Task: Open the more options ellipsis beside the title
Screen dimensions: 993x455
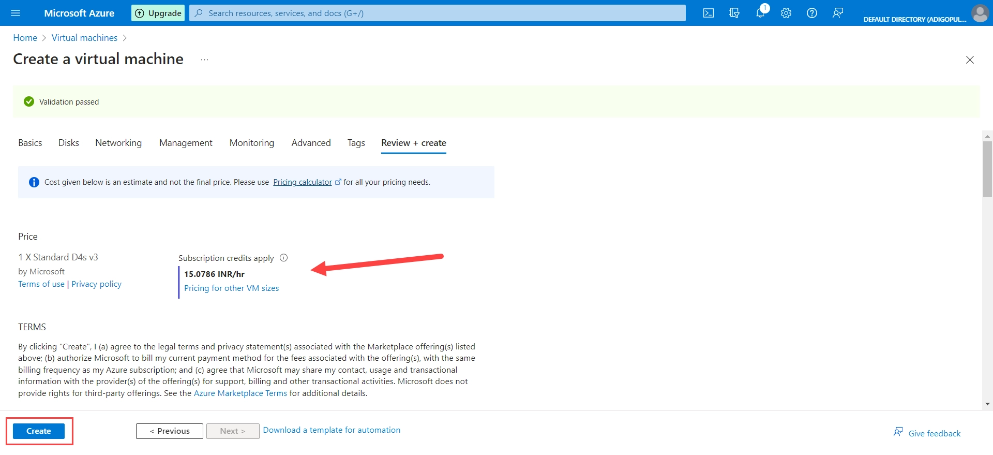Action: pos(205,60)
